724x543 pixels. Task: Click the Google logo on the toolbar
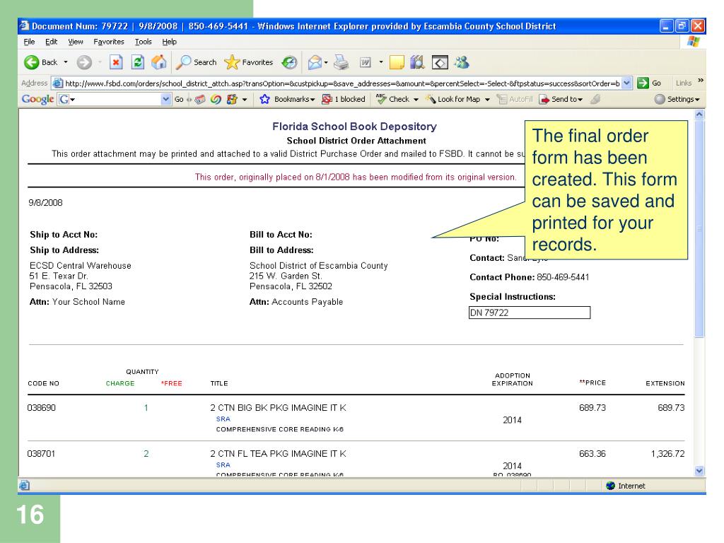click(x=37, y=99)
